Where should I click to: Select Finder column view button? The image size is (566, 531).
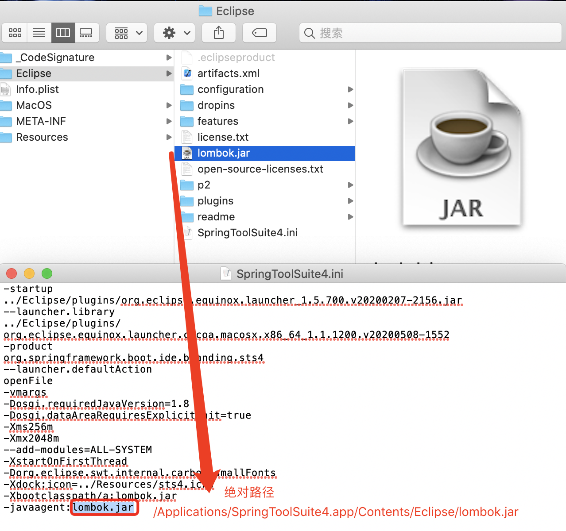tap(63, 33)
